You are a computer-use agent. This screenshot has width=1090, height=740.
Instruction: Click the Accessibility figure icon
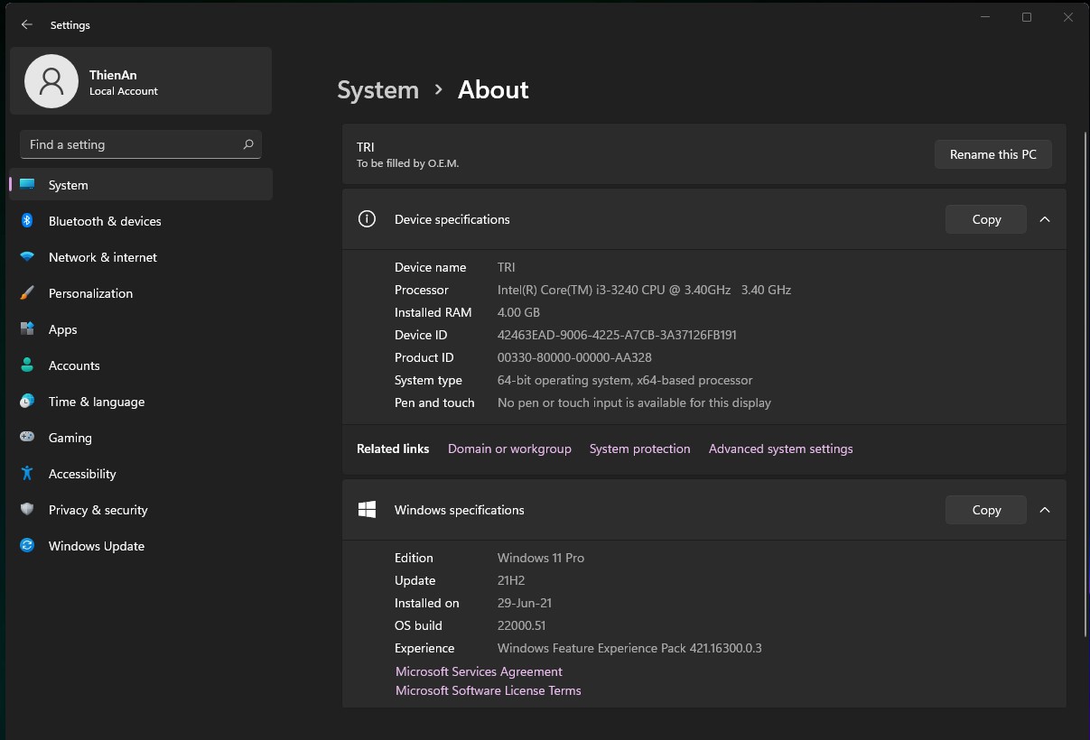(x=27, y=474)
